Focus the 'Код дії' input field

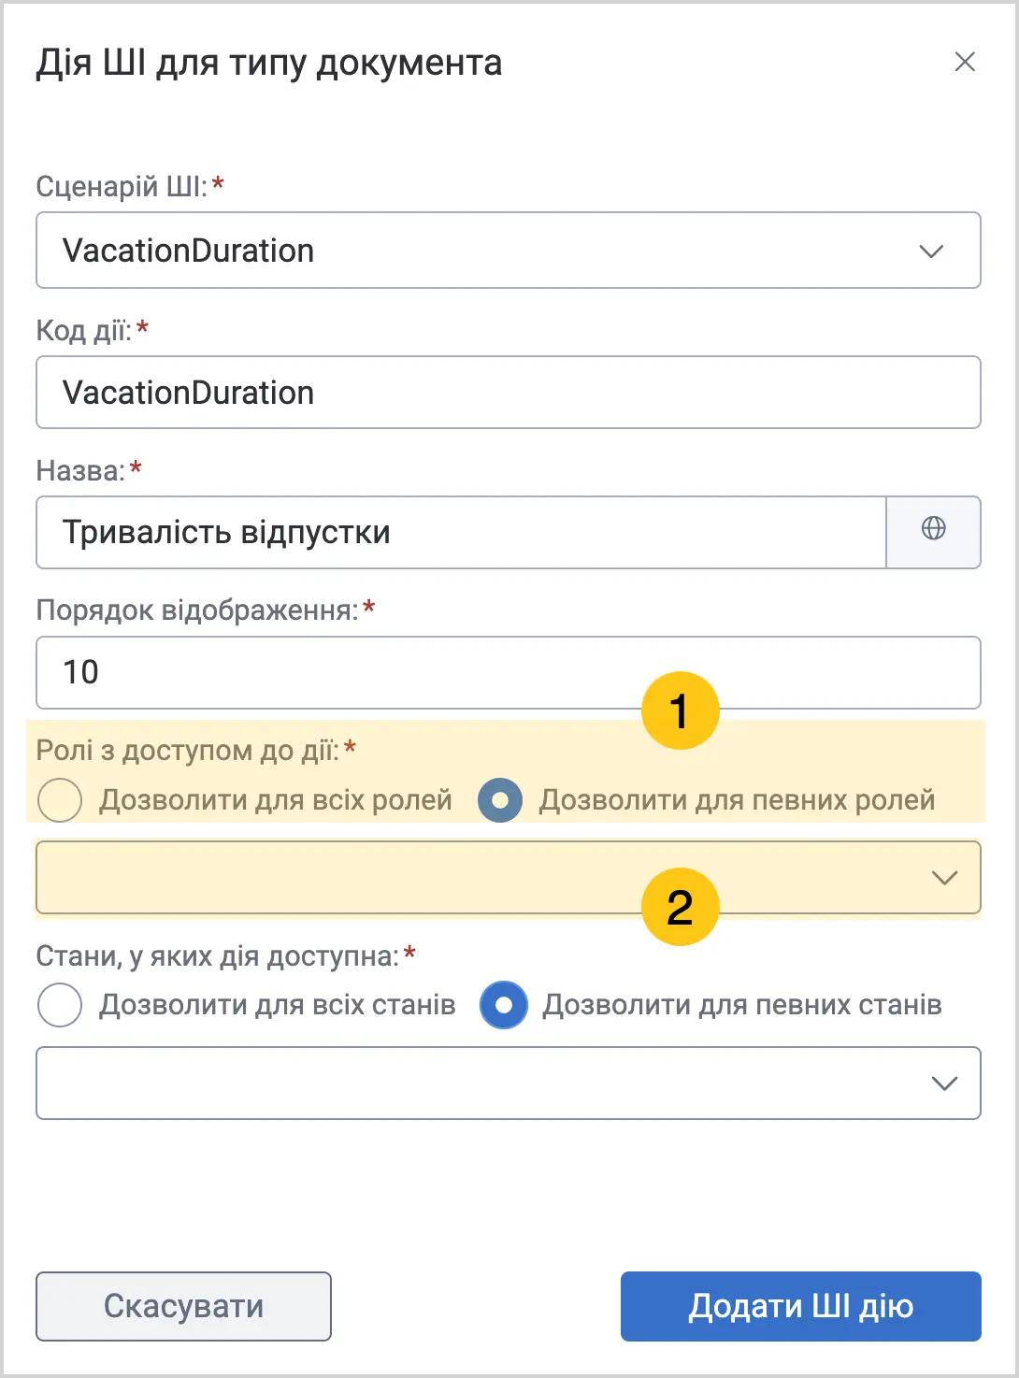(x=509, y=393)
